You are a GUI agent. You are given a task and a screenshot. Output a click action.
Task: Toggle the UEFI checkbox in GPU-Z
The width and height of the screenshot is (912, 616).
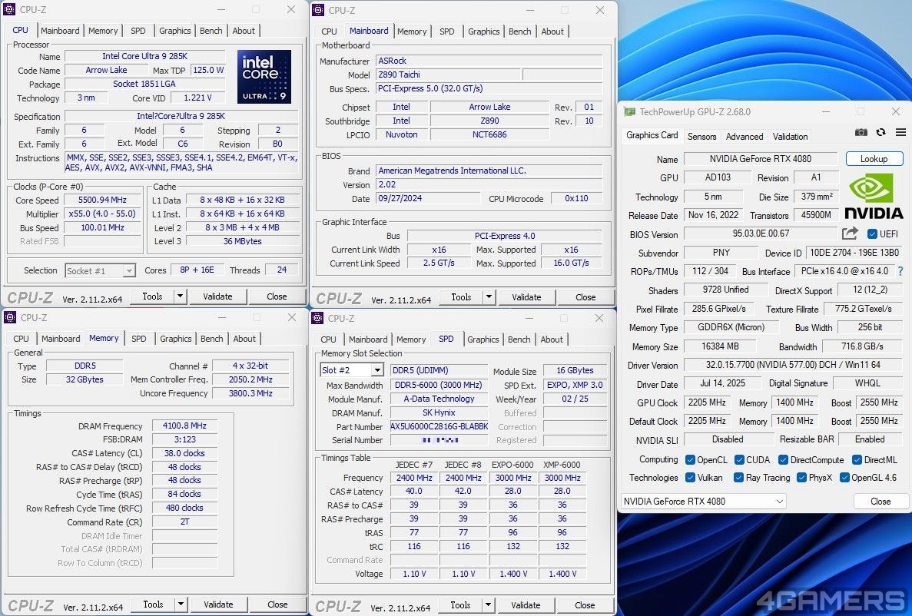[872, 233]
